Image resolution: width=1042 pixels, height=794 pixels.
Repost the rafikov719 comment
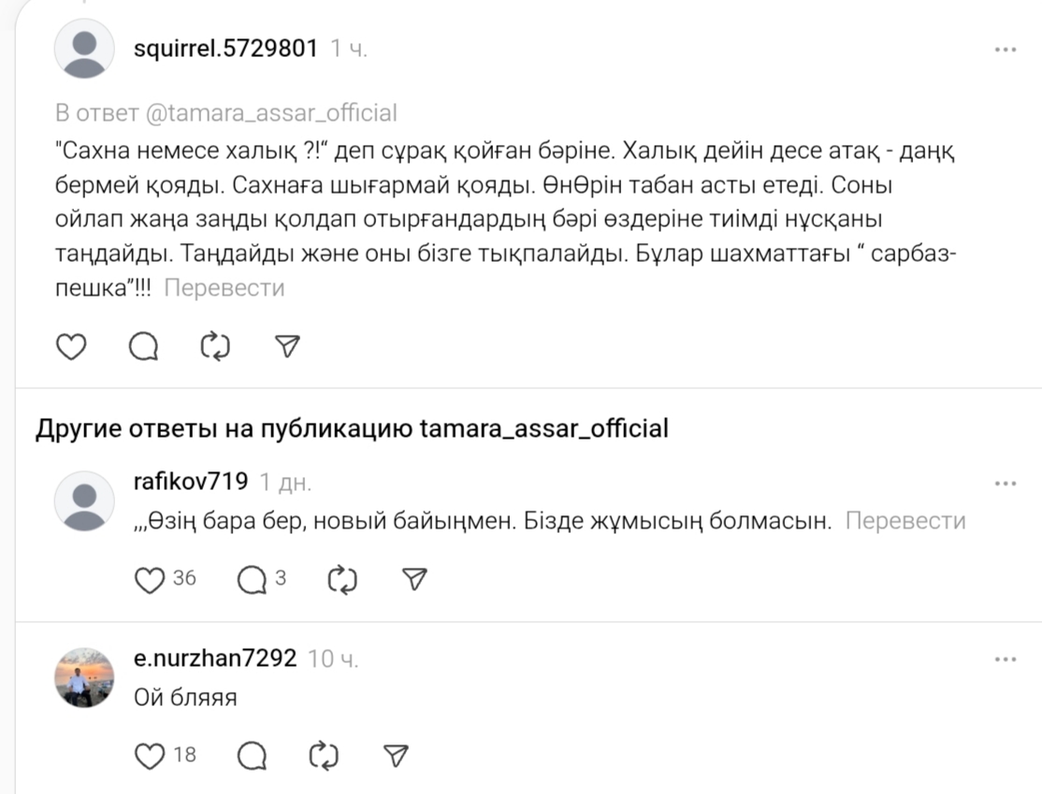point(343,580)
